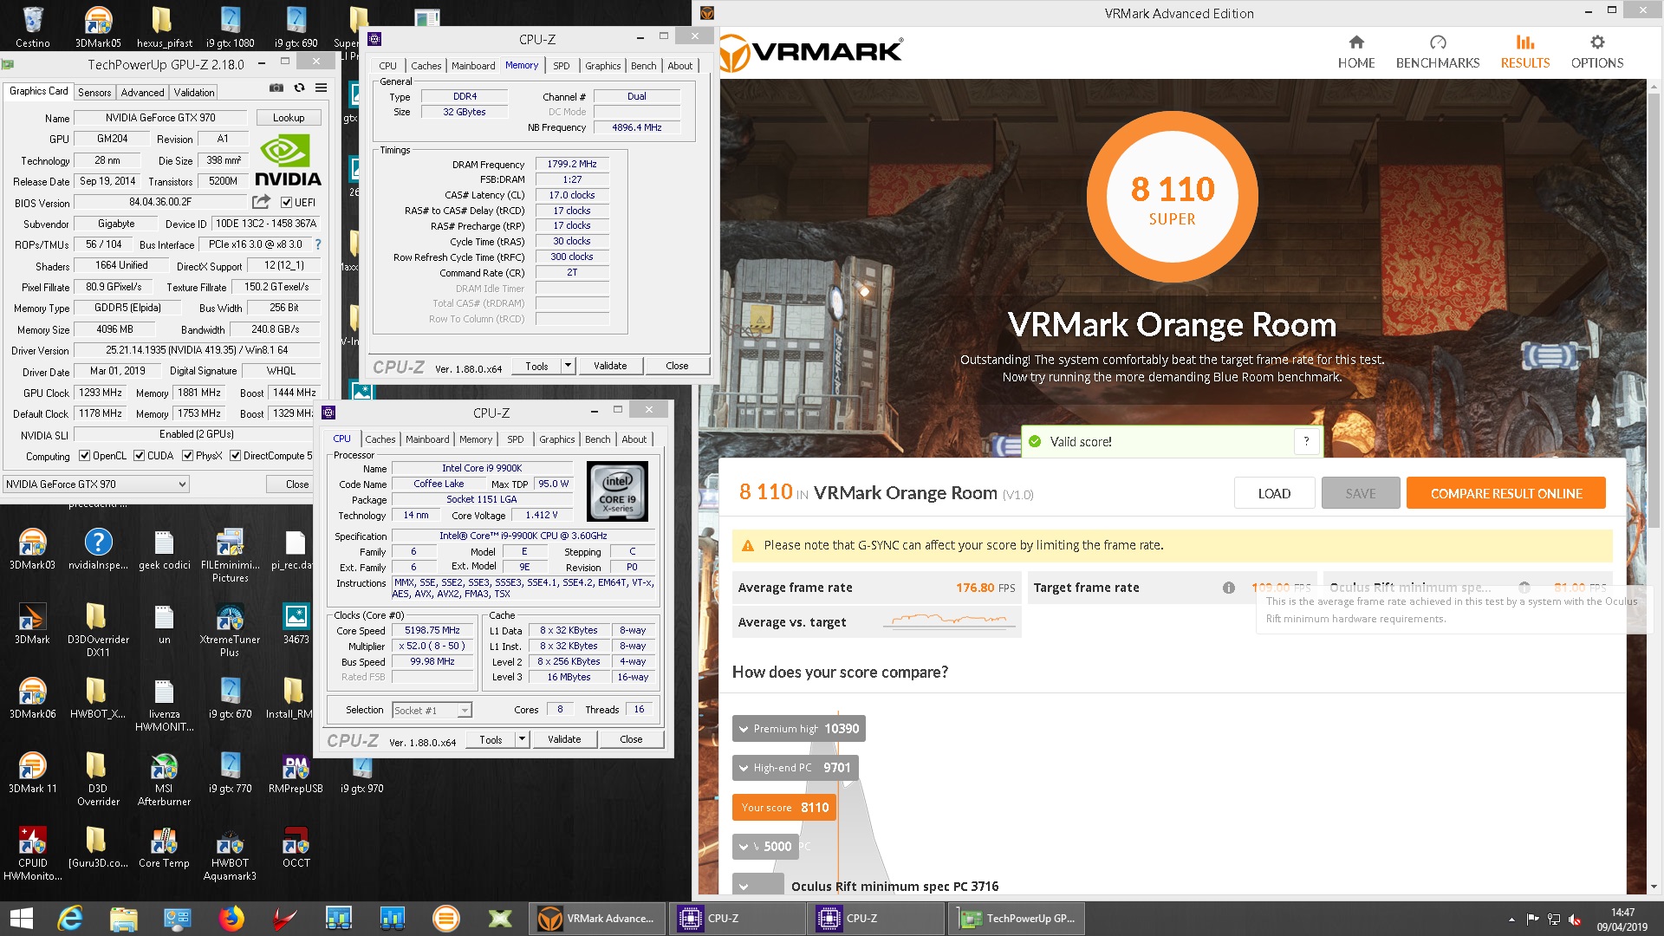Open Windows Start button
This screenshot has height=936, width=1664.
point(21,919)
